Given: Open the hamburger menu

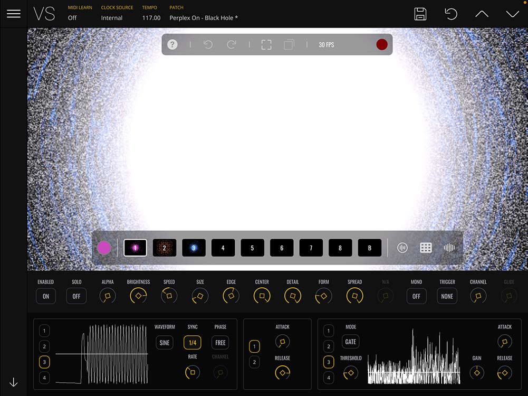Looking at the screenshot, I should [x=14, y=14].
